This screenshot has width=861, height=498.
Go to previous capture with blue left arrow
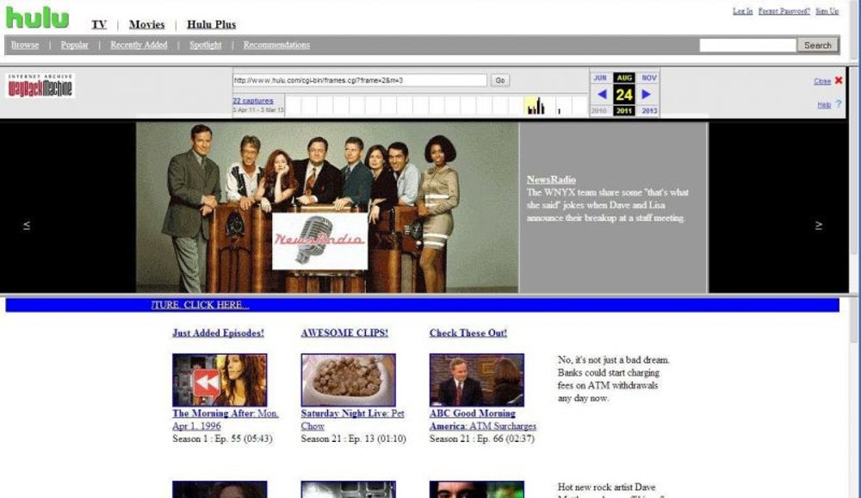click(x=602, y=95)
